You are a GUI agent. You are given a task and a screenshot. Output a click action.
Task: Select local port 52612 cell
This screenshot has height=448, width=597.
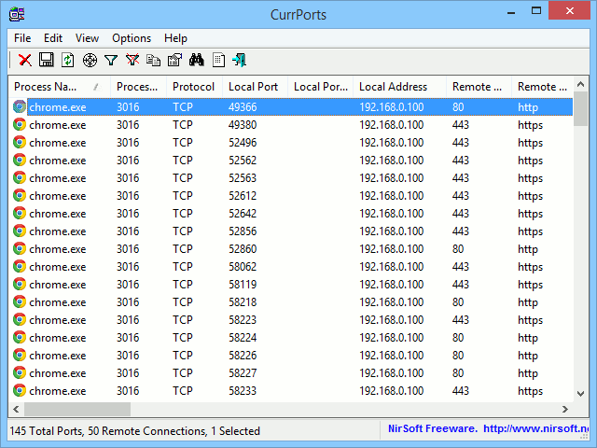[243, 195]
